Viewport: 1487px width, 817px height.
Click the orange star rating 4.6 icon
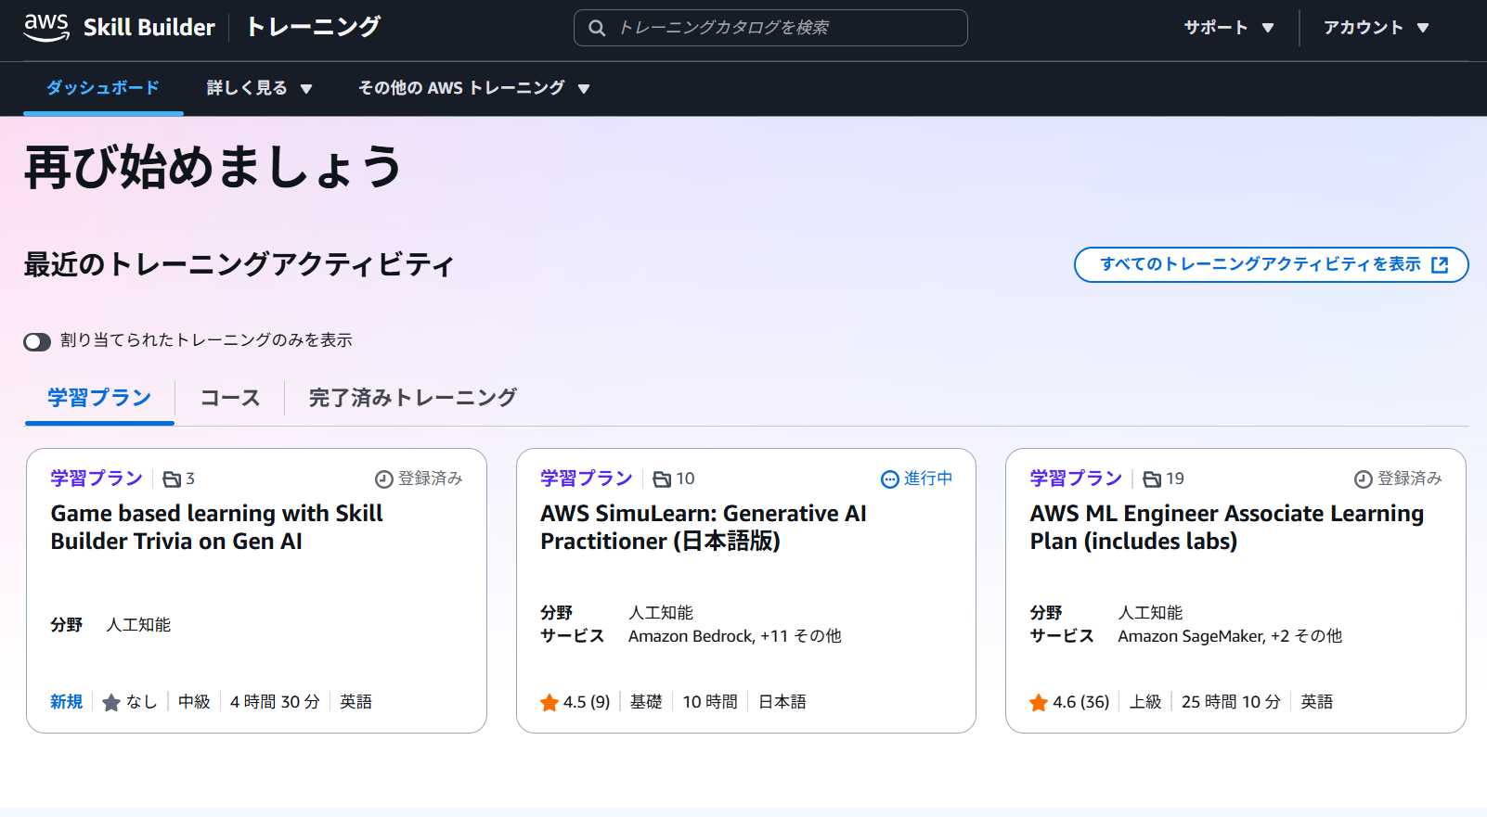coord(1039,703)
